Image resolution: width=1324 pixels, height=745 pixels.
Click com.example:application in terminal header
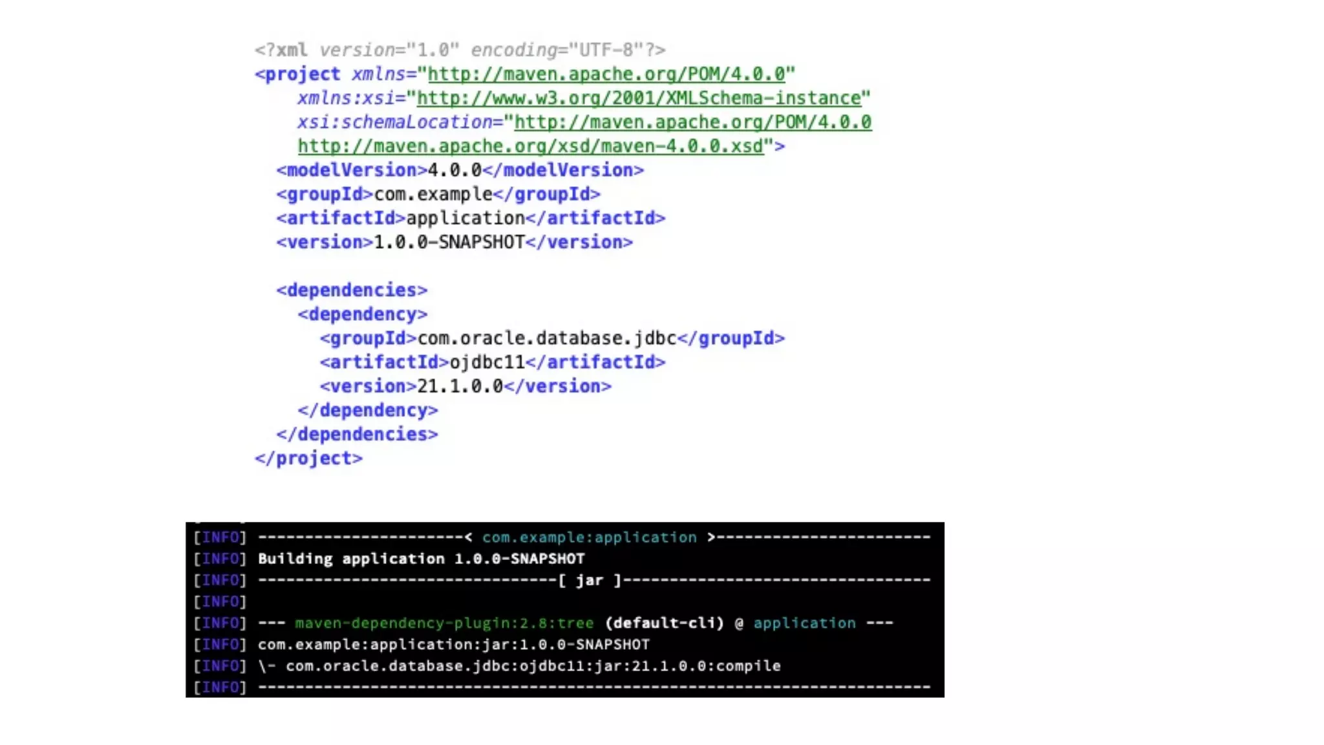pos(590,537)
